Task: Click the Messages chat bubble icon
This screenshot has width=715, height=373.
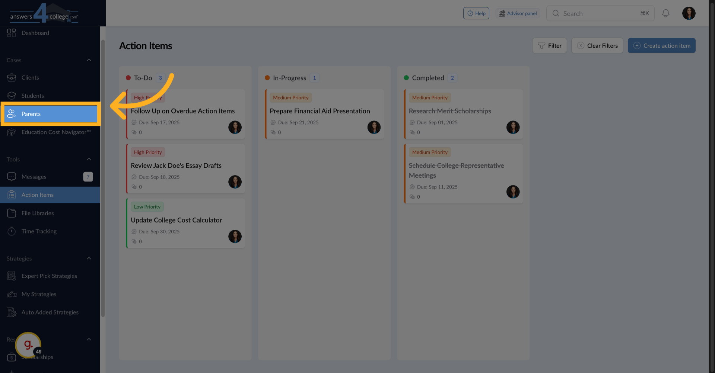Action: 12,177
